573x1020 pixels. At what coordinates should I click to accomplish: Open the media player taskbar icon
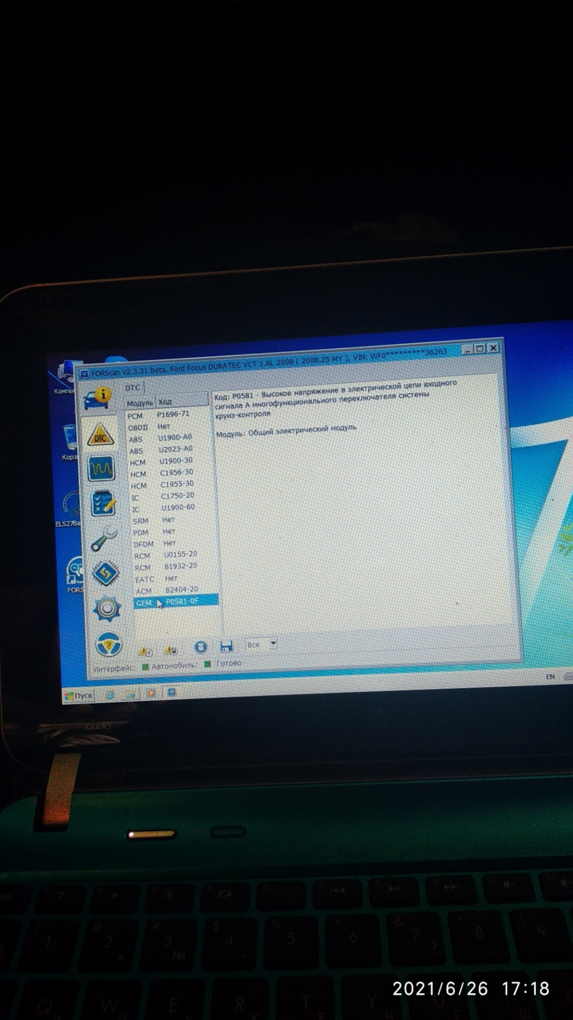coord(151,693)
